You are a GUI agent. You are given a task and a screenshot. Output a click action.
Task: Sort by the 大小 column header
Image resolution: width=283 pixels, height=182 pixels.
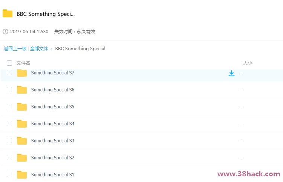248,63
